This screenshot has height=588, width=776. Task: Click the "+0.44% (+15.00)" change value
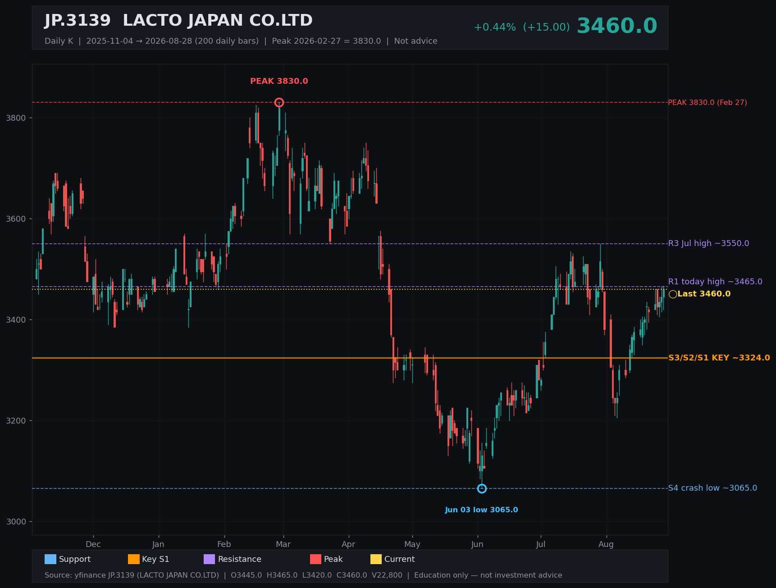(x=521, y=27)
